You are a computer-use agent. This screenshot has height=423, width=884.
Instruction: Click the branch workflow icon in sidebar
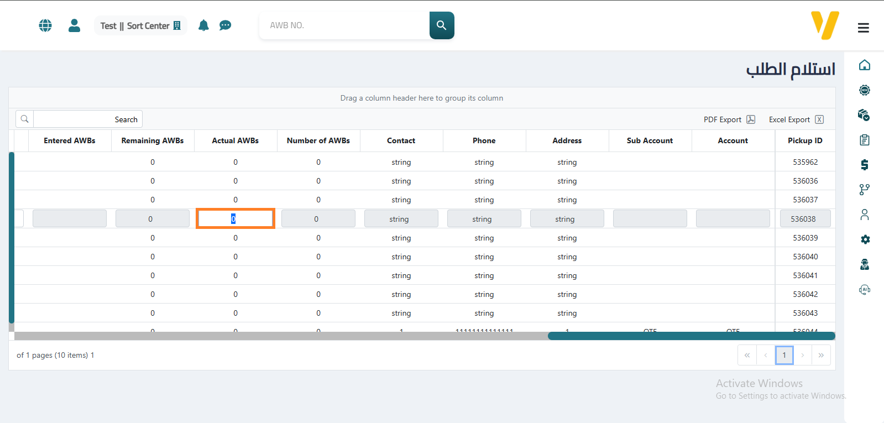coord(865,190)
